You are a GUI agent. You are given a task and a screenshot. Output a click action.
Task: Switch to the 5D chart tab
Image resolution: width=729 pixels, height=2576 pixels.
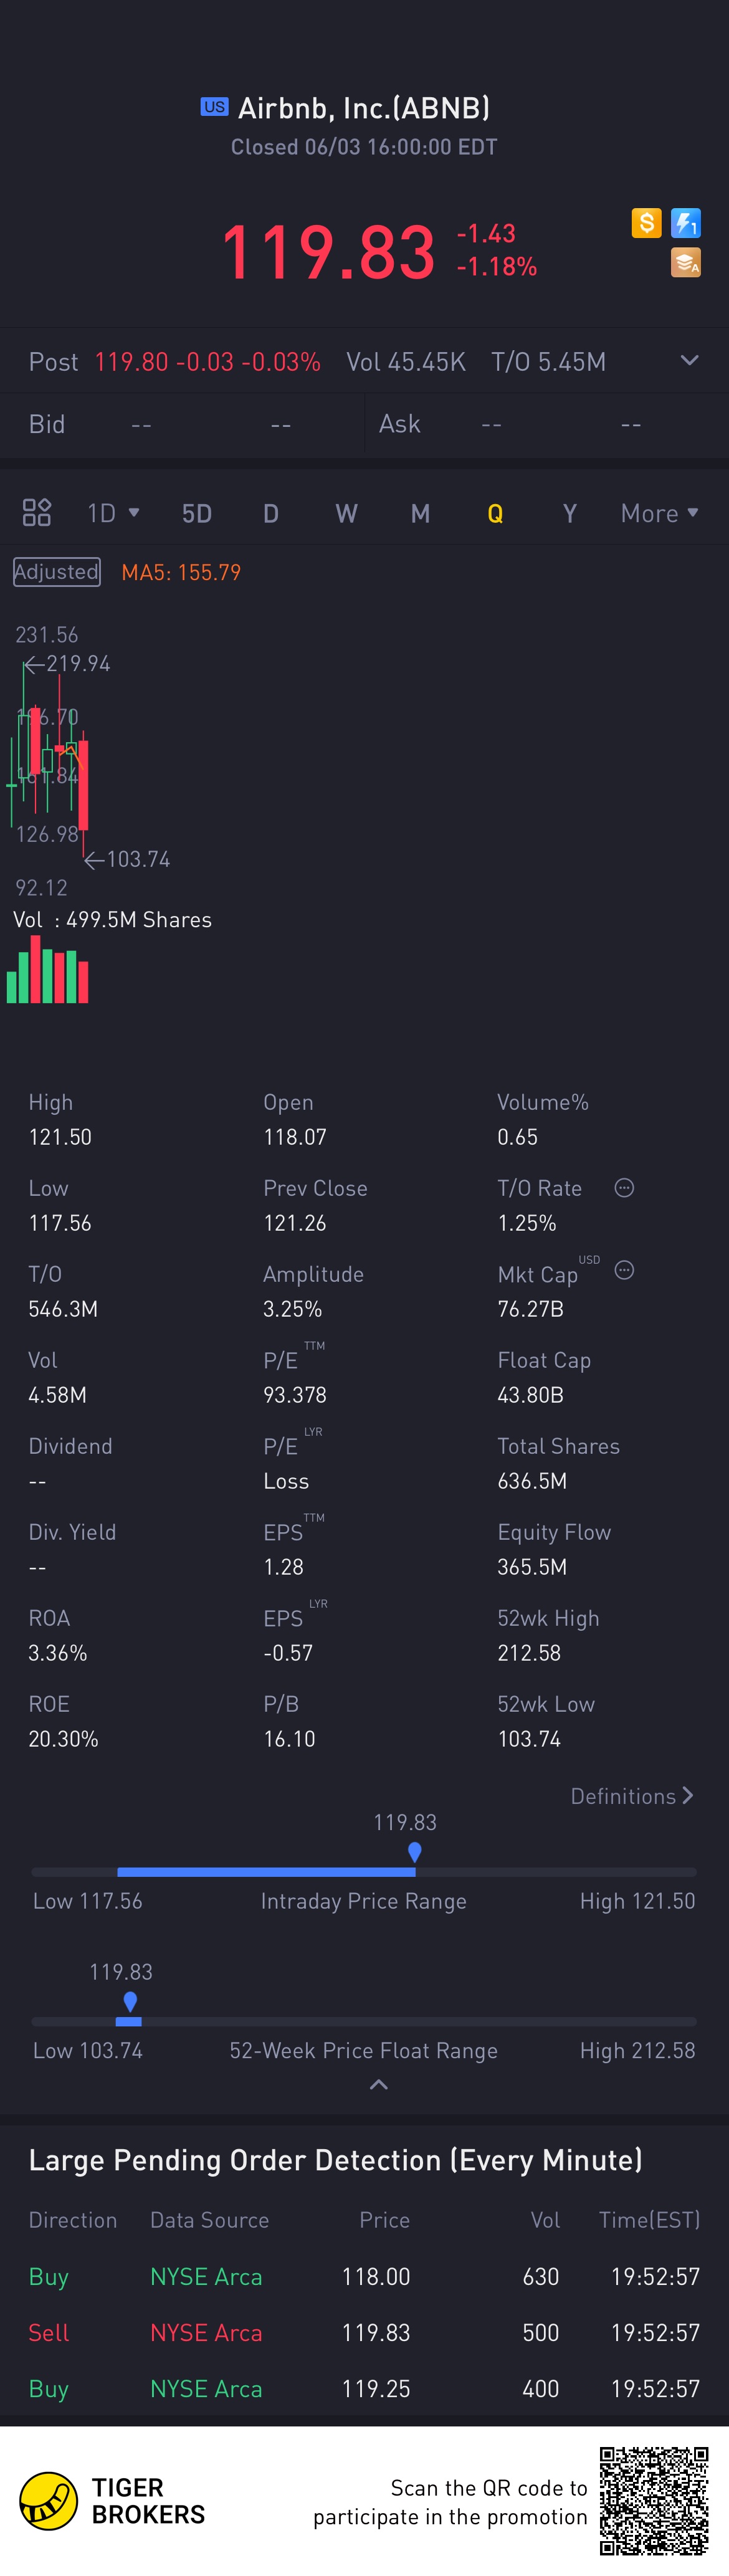click(197, 514)
